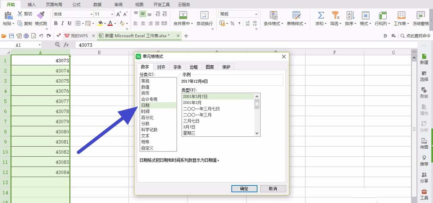Viewport: 433px width, 203px height.
Task: Click the AutoSum (求和) sigma icon
Action: click(x=321, y=15)
